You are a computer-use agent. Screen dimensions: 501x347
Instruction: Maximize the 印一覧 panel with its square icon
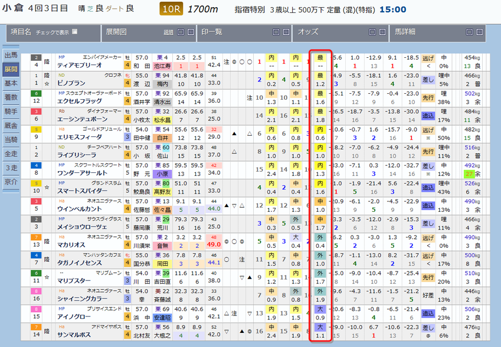(x=276, y=32)
